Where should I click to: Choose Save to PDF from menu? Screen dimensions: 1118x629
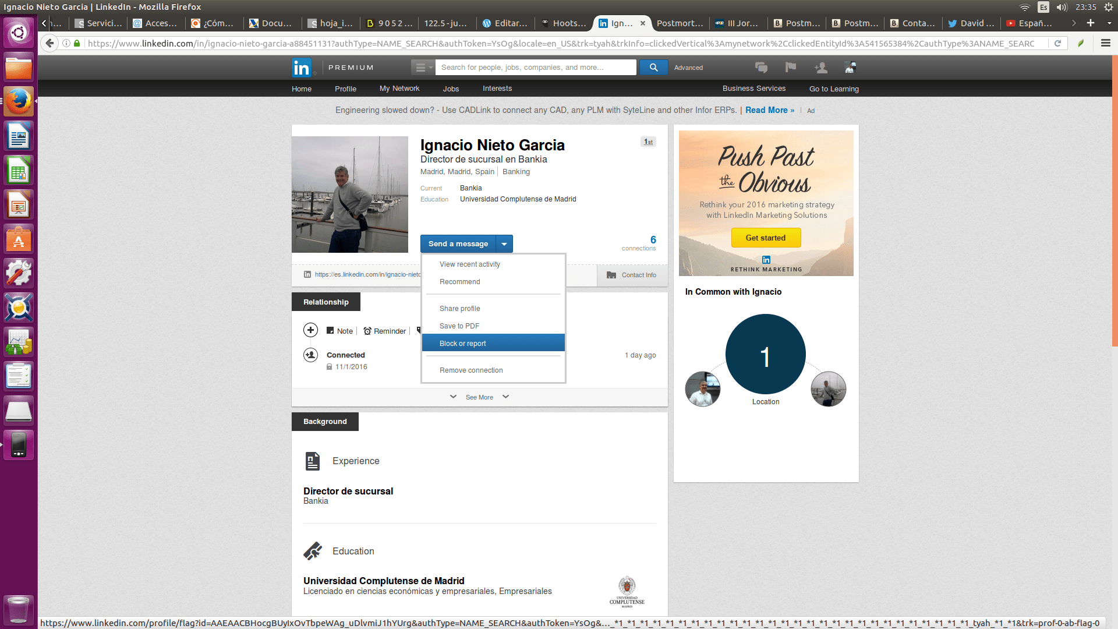pyautogui.click(x=459, y=326)
